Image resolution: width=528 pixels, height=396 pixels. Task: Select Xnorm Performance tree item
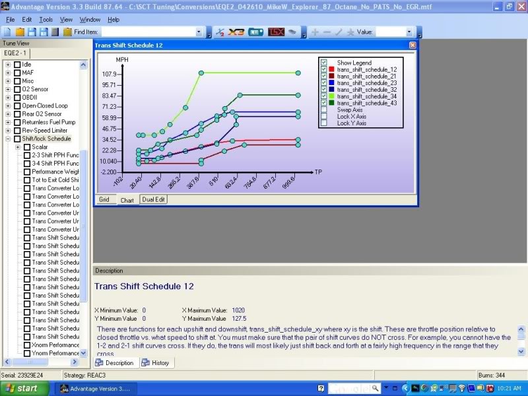tap(55, 345)
